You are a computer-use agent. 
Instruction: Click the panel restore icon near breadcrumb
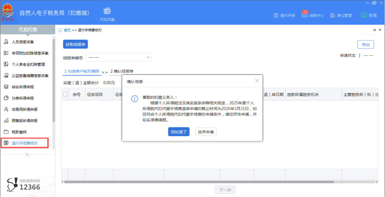375,30
